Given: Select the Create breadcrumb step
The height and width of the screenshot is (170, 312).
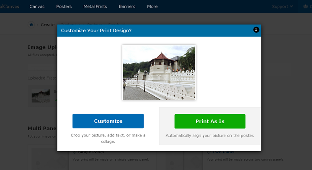Looking at the screenshot, I should point(48,25).
